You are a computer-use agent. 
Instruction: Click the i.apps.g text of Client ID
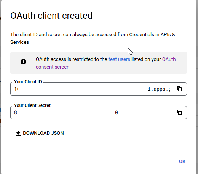tap(159, 89)
